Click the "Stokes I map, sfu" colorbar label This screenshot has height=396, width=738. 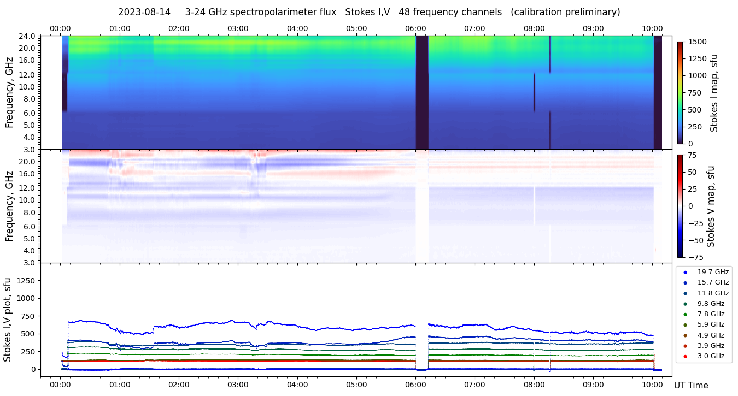[x=714, y=93]
